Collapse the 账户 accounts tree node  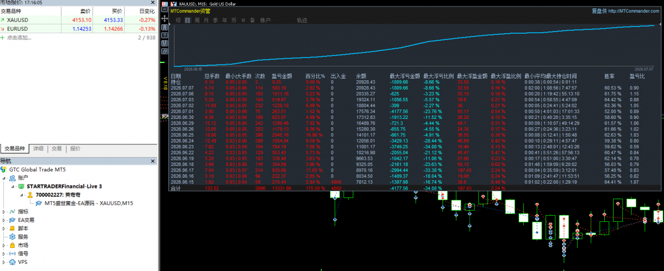click(4, 178)
